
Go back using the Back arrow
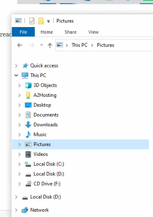coord(20,45)
